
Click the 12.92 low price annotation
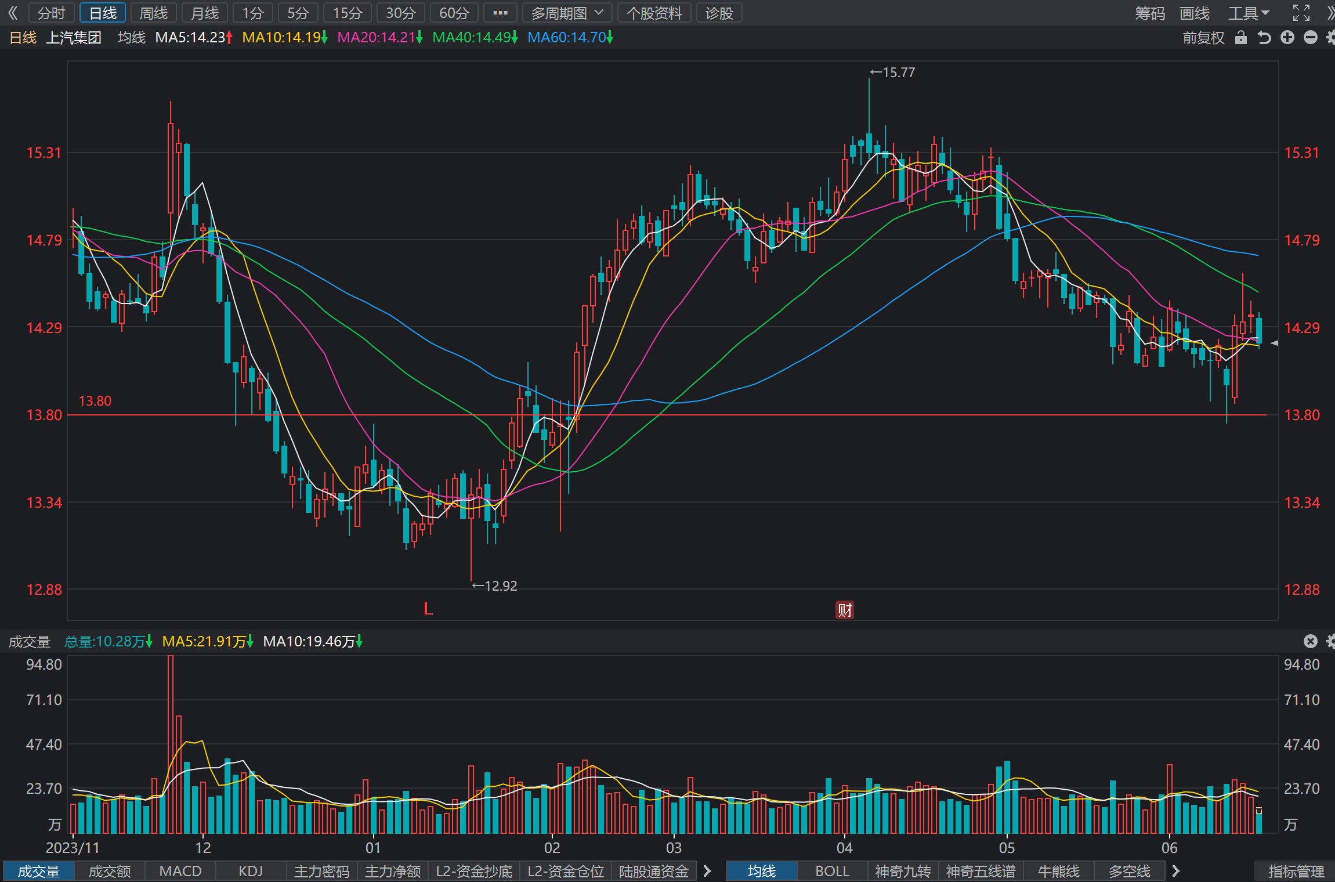(x=494, y=585)
